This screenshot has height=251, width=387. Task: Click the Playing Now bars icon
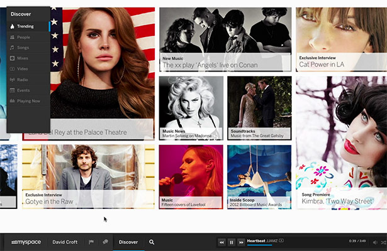(x=12, y=101)
